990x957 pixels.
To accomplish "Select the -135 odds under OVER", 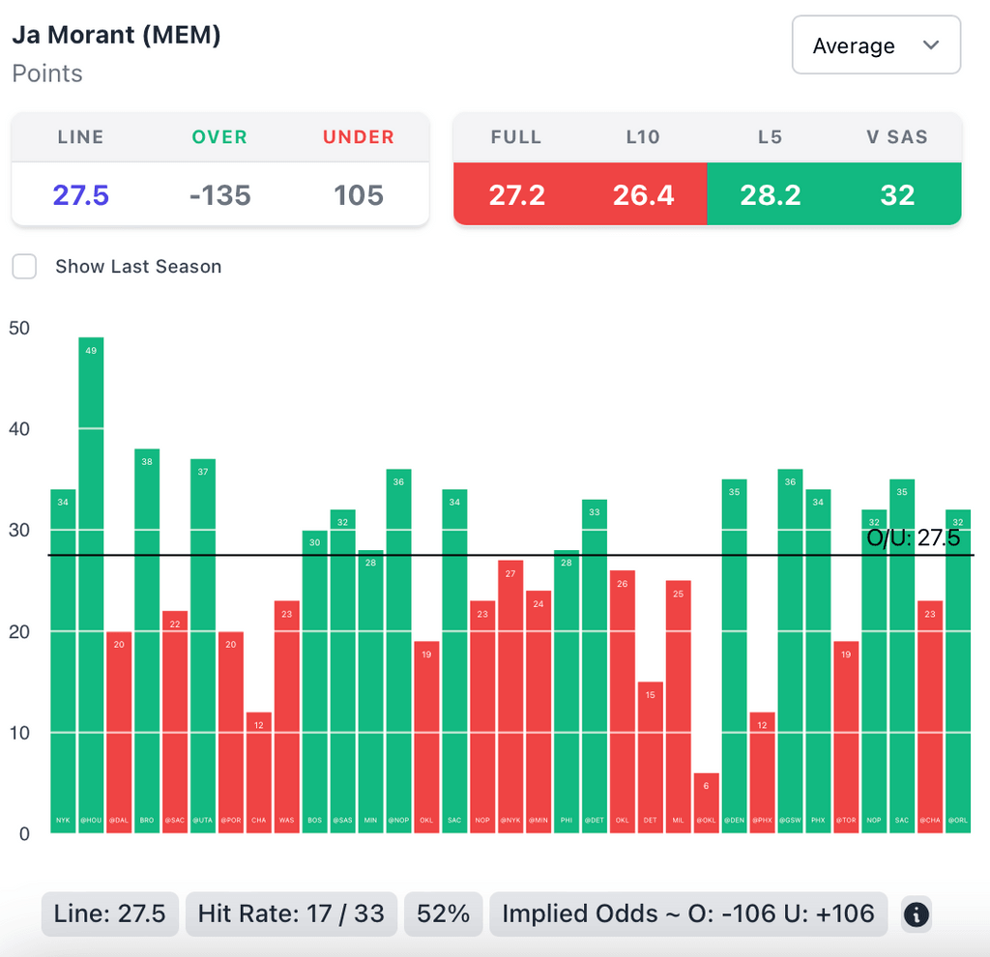I will click(x=219, y=195).
